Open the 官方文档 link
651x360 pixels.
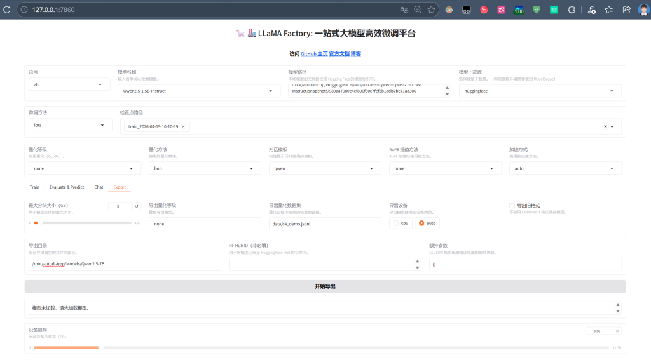tap(339, 54)
